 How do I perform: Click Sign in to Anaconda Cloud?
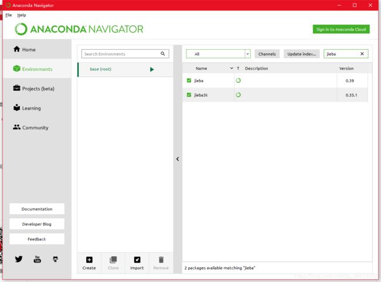click(x=341, y=29)
